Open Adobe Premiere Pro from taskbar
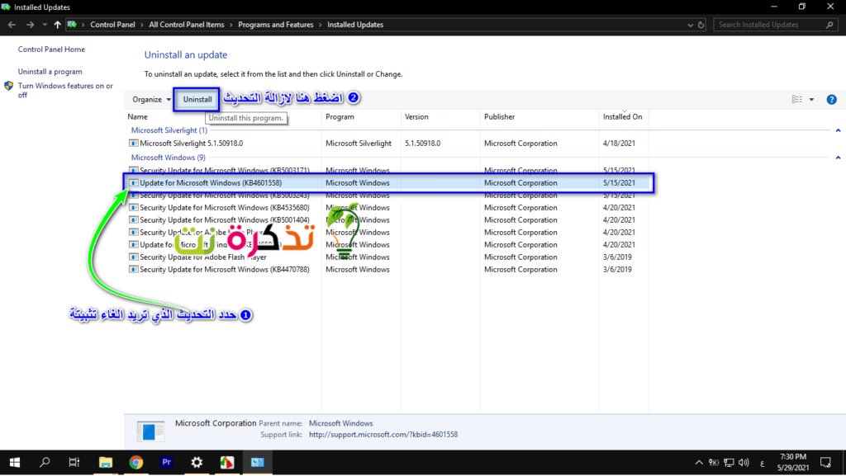 click(166, 463)
